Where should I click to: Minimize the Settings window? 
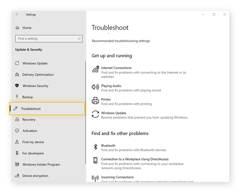tap(203, 14)
